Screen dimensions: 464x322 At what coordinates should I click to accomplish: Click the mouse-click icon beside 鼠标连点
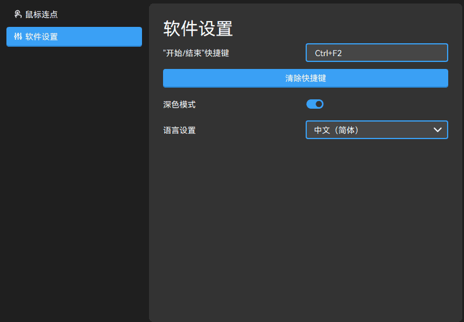18,14
